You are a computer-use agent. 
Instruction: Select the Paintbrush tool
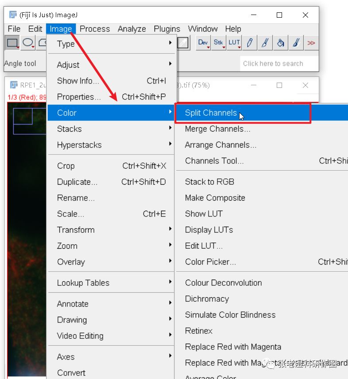click(x=265, y=43)
